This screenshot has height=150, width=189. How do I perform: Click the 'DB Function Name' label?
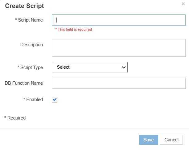(x=24, y=83)
